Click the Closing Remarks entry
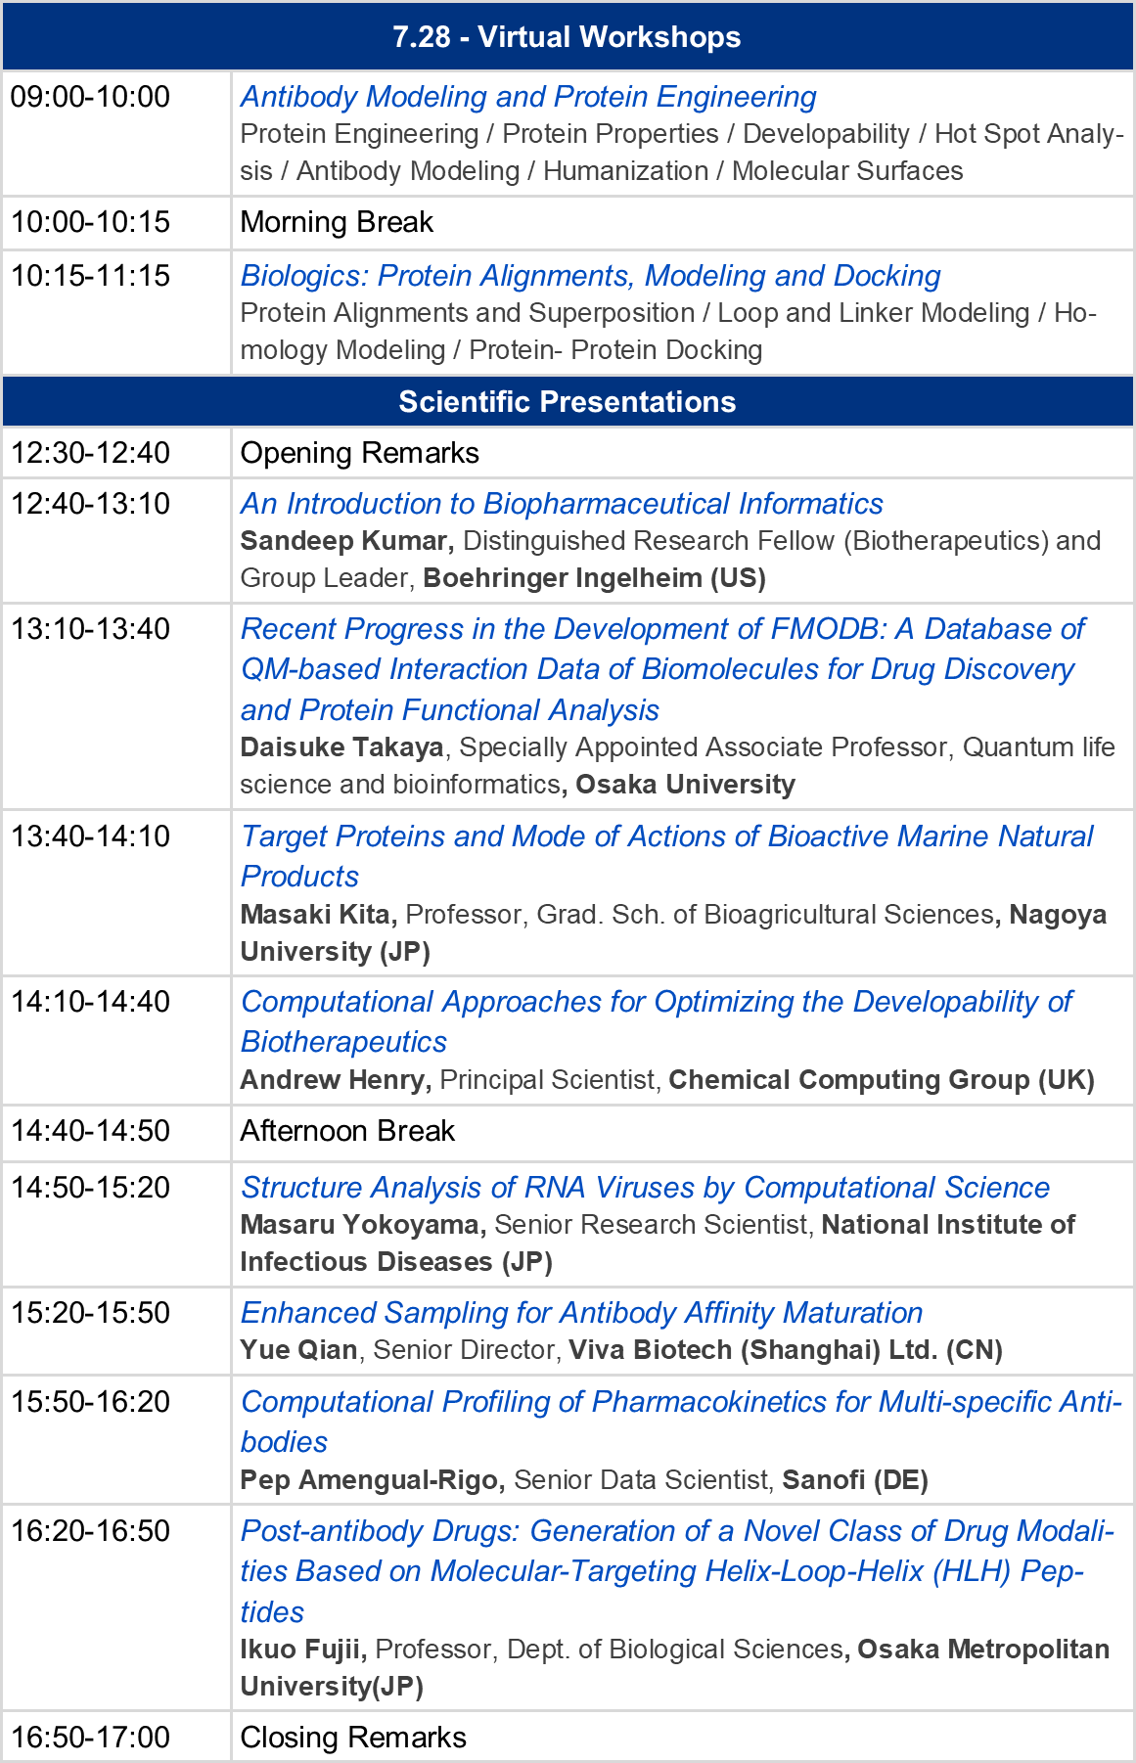Screen dimensions: 1136x1763 [353, 1738]
